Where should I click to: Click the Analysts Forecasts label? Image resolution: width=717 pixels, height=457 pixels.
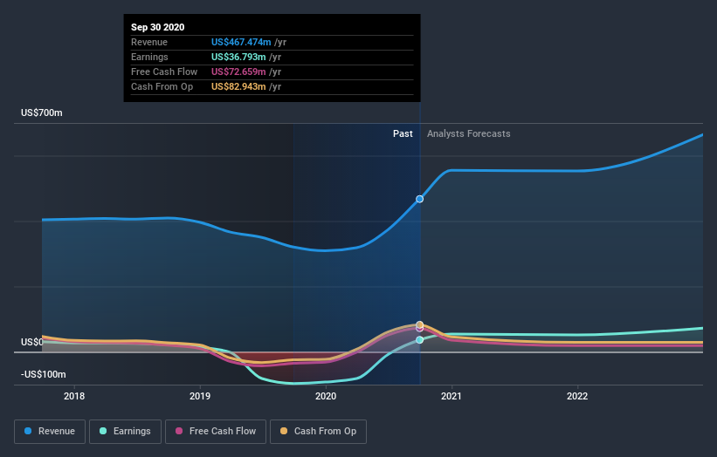[469, 133]
